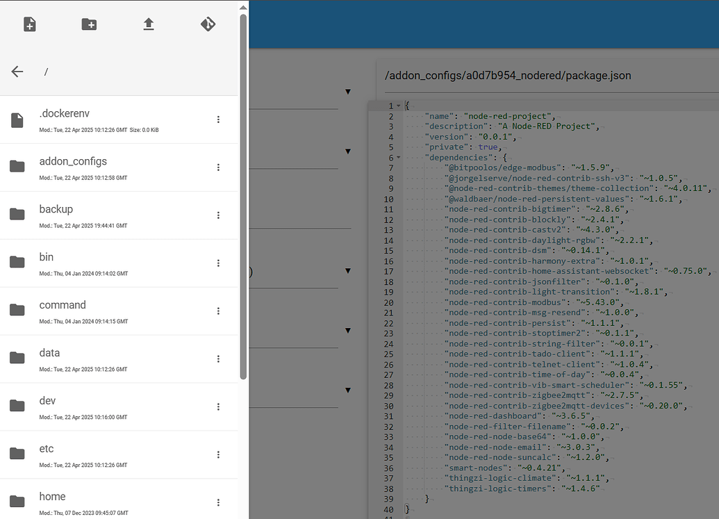Open the addon_configs folder

tap(119, 168)
